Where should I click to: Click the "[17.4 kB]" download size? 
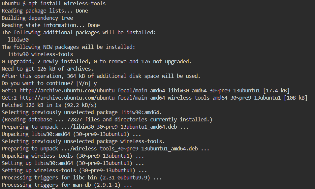[x=276, y=90]
